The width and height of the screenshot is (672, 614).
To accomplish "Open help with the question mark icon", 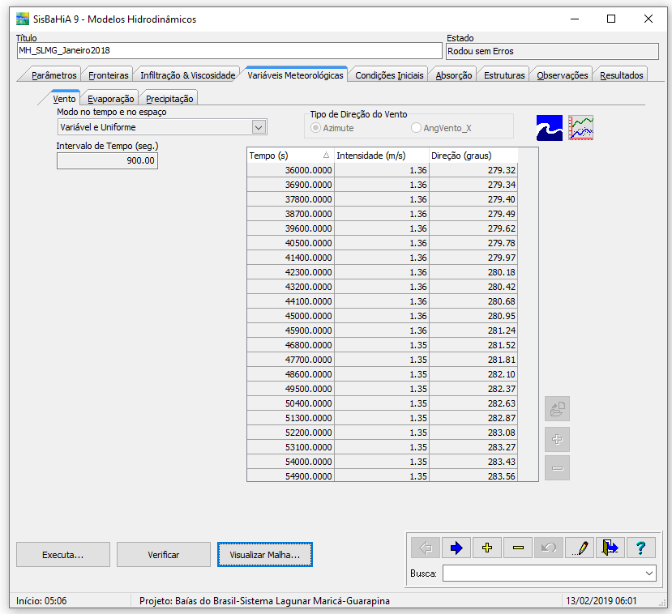I will click(x=641, y=548).
